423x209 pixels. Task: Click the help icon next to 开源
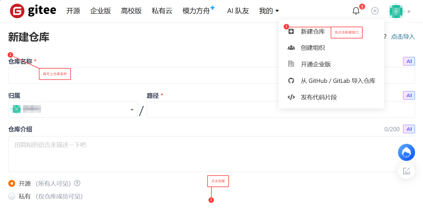tap(77, 183)
